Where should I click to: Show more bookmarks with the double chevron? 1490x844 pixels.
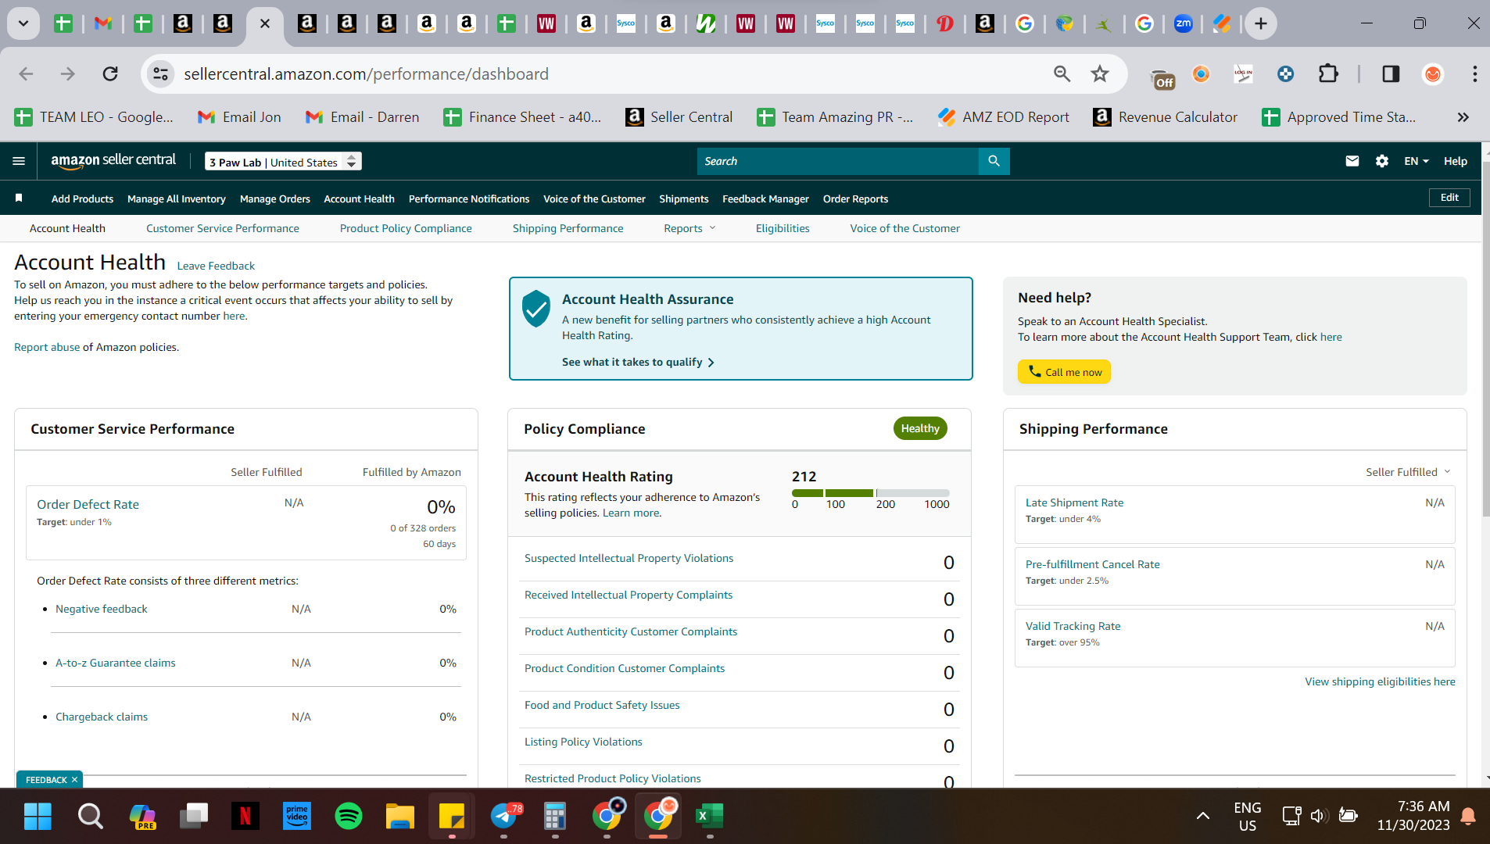pos(1463,117)
